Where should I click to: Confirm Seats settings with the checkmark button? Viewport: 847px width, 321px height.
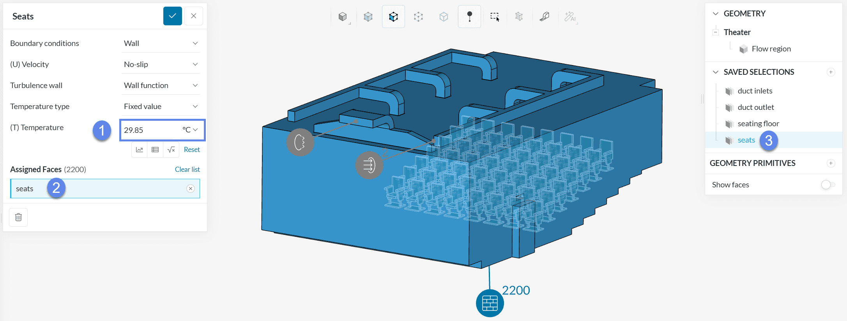pos(172,16)
